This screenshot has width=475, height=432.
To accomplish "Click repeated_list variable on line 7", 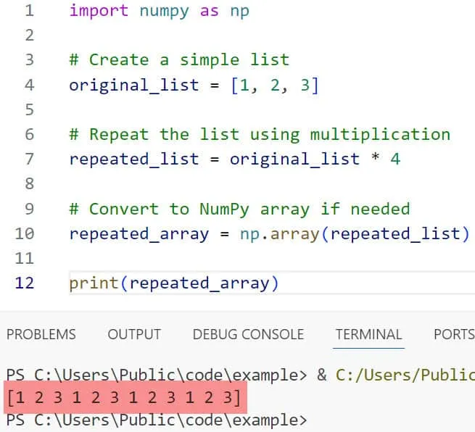I will [x=133, y=159].
